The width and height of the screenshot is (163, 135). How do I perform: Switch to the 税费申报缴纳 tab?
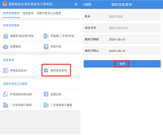click(11, 13)
